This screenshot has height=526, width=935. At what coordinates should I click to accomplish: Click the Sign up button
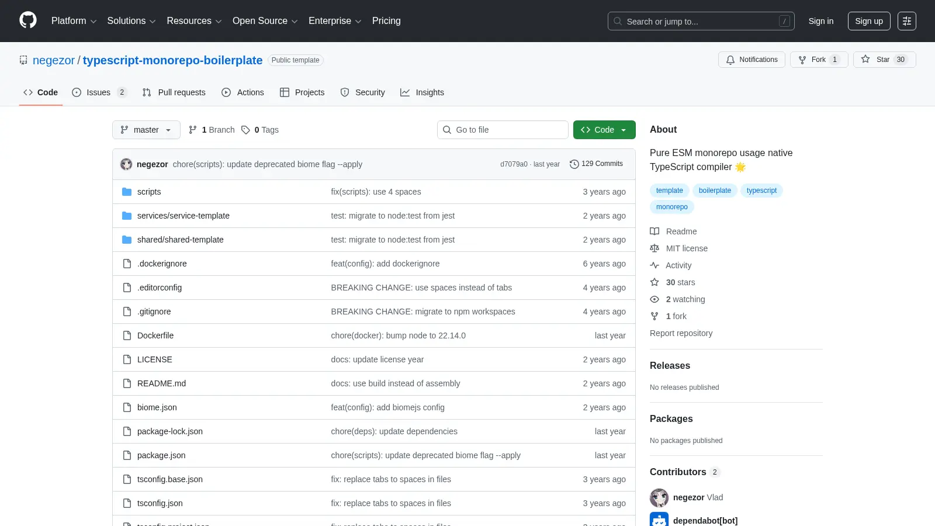(869, 21)
